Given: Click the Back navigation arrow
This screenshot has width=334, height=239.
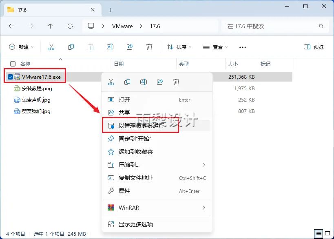Looking at the screenshot, I should (x=11, y=26).
